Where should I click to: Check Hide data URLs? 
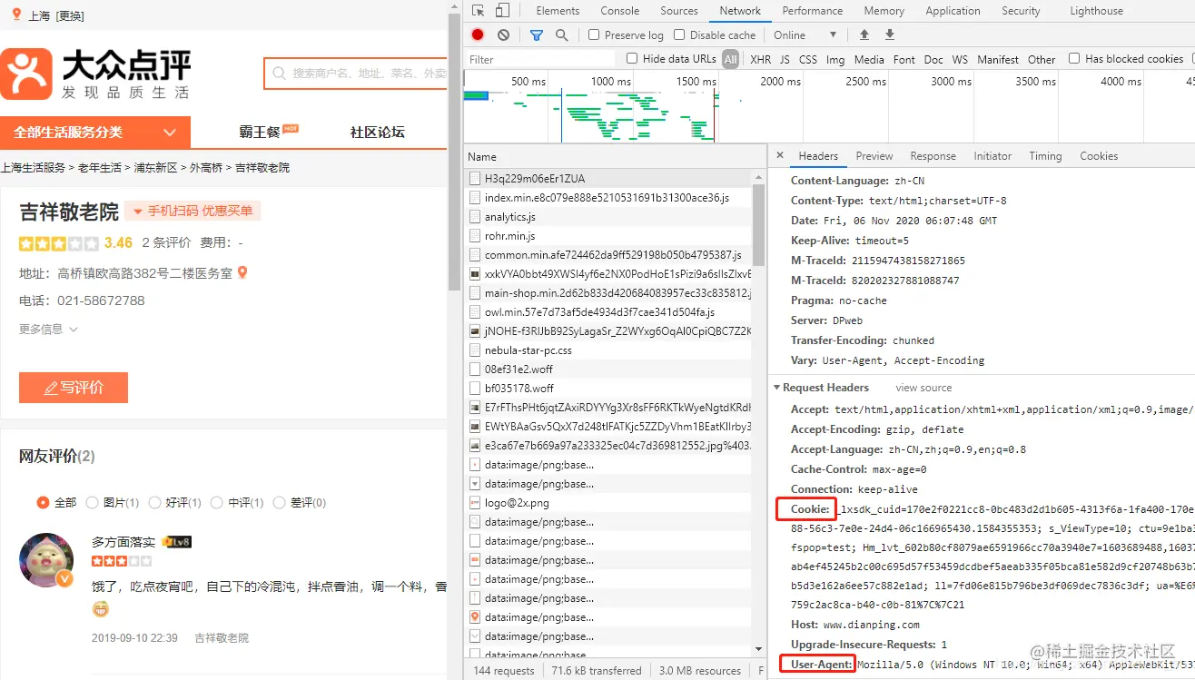pyautogui.click(x=632, y=58)
